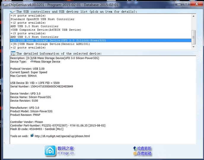The height and width of the screenshot is (160, 204).
Task: Minimize the ChipGenius window
Action: point(179,4)
